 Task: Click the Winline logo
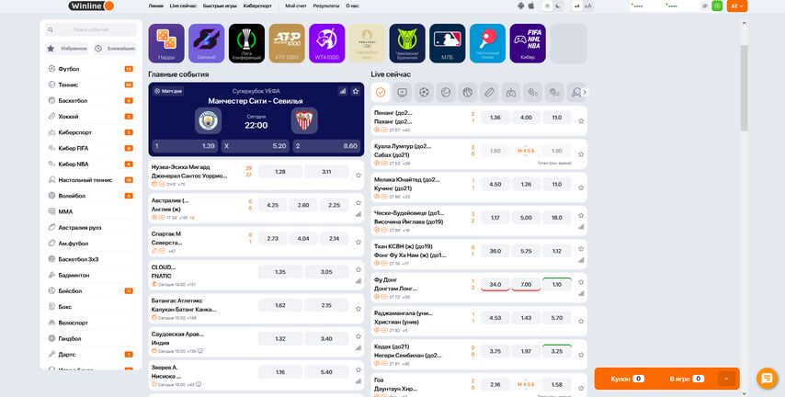[x=91, y=6]
